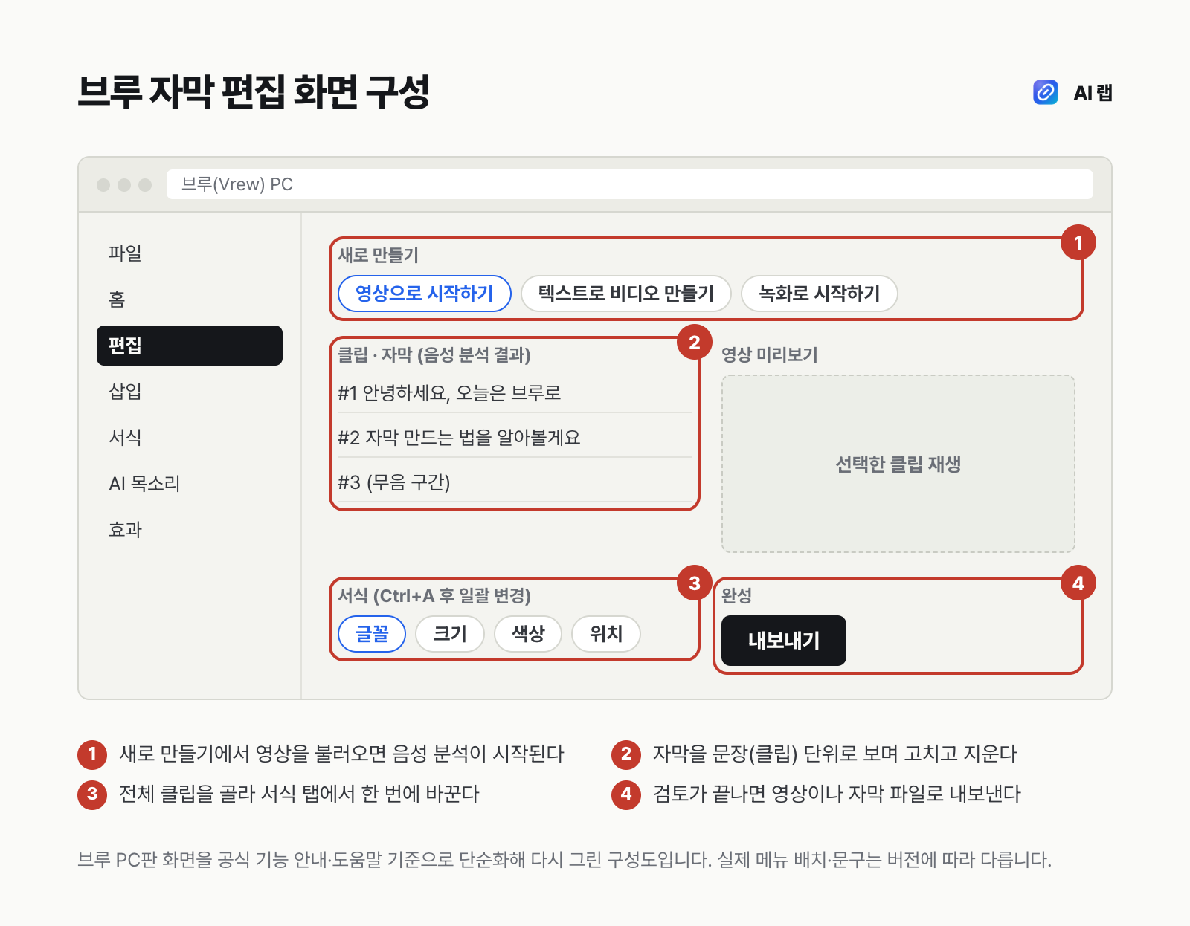Click the 브루(Vrew) PC address bar

point(630,184)
